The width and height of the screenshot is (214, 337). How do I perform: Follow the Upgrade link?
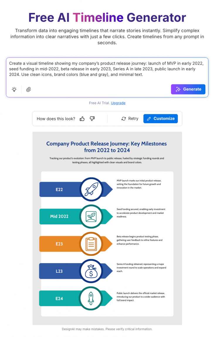point(118,103)
